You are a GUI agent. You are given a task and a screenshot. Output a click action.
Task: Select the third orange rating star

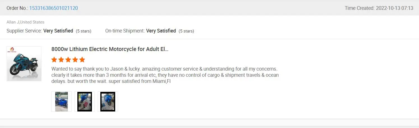coord(68,60)
